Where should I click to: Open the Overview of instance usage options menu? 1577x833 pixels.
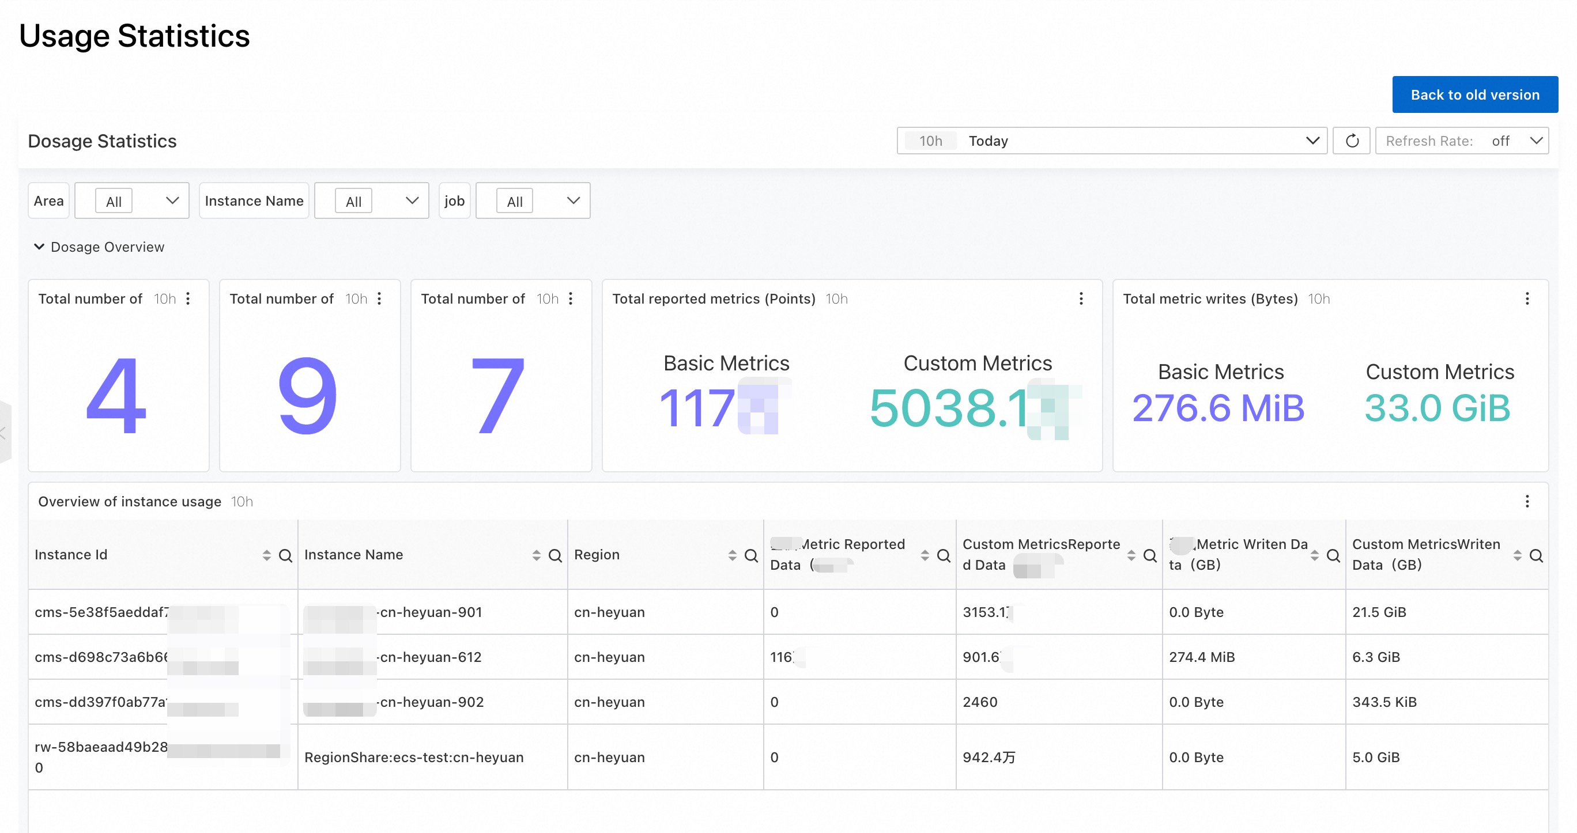click(1527, 502)
